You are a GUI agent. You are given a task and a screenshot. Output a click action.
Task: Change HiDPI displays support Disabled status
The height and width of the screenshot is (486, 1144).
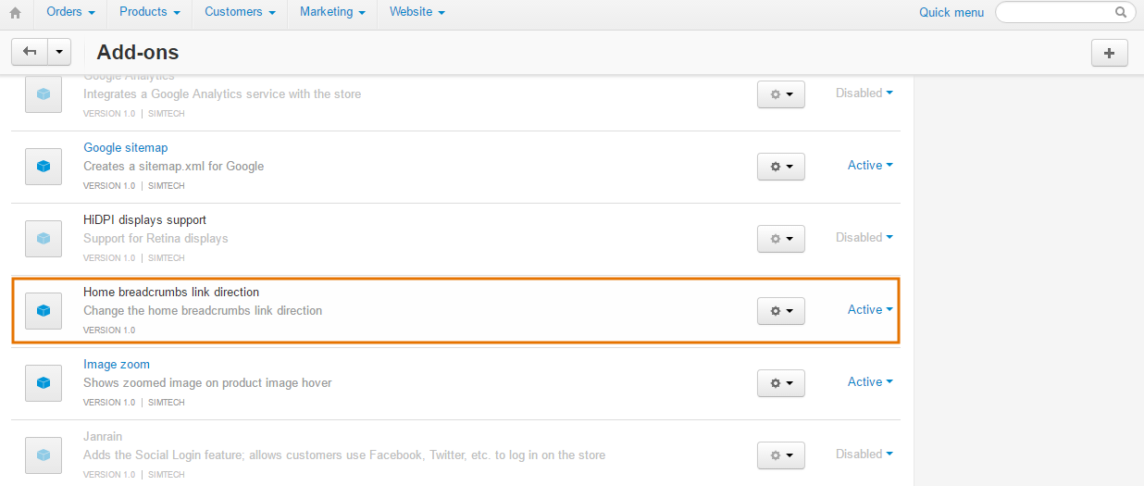click(x=864, y=237)
